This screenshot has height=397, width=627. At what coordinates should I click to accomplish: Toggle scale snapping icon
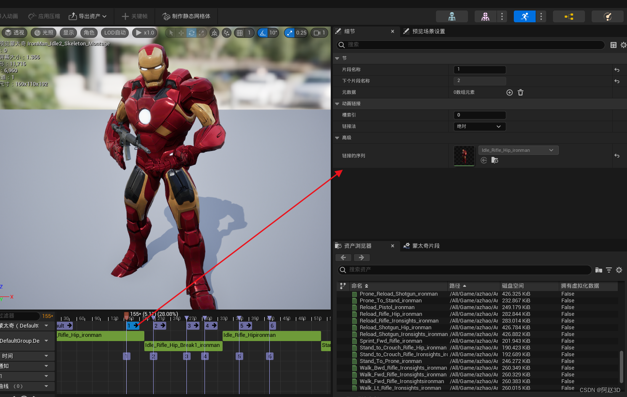(290, 33)
